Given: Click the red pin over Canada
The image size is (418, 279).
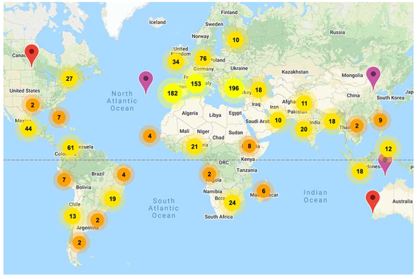Looking at the screenshot, I should pyautogui.click(x=32, y=53).
